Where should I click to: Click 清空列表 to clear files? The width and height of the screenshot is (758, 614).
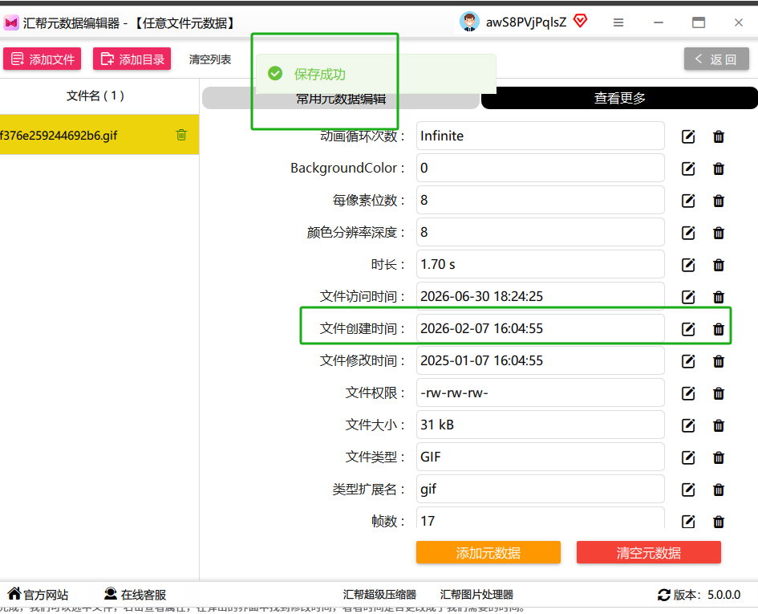point(210,59)
